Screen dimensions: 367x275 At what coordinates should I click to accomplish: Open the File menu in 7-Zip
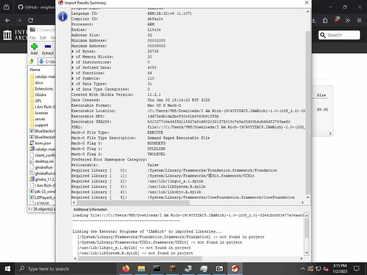(x=32, y=38)
